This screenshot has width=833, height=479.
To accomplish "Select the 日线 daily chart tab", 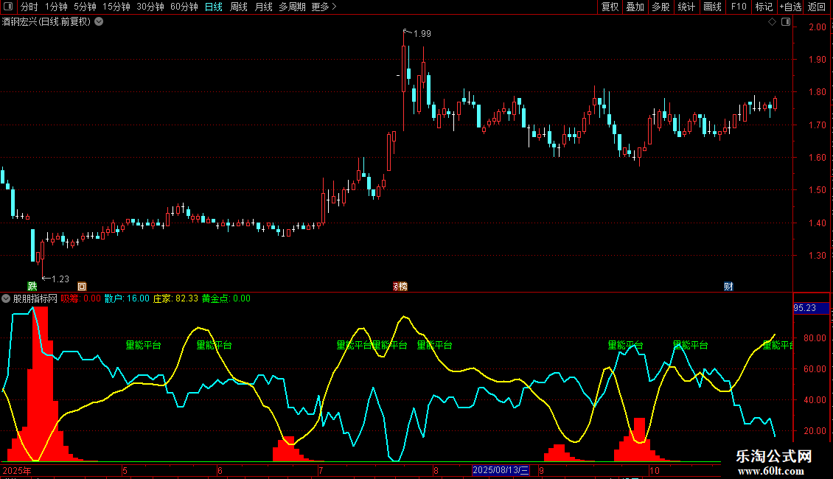I will 213,7.
